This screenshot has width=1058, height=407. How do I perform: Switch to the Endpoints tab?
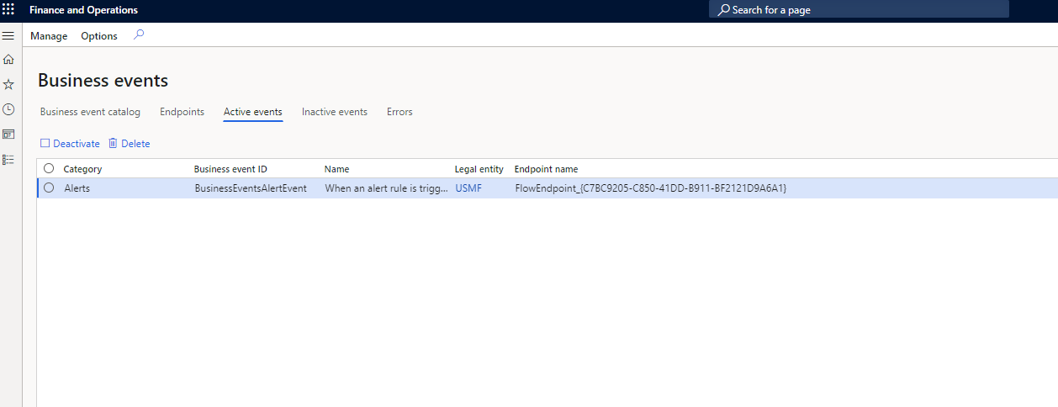(x=182, y=112)
